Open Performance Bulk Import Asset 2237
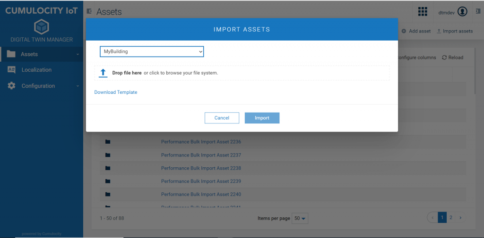 201,155
